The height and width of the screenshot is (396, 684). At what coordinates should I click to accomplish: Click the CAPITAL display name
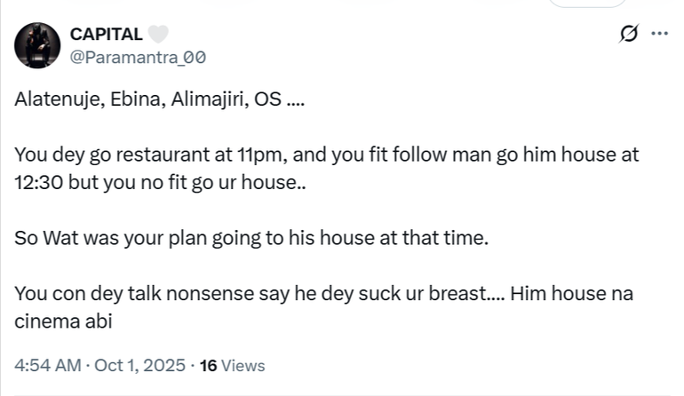coord(106,35)
